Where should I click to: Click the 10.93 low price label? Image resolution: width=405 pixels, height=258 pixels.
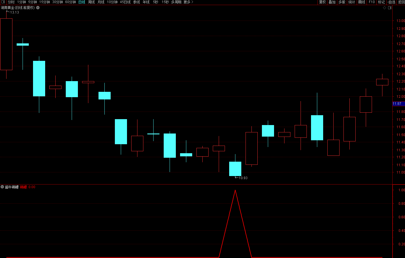point(243,178)
